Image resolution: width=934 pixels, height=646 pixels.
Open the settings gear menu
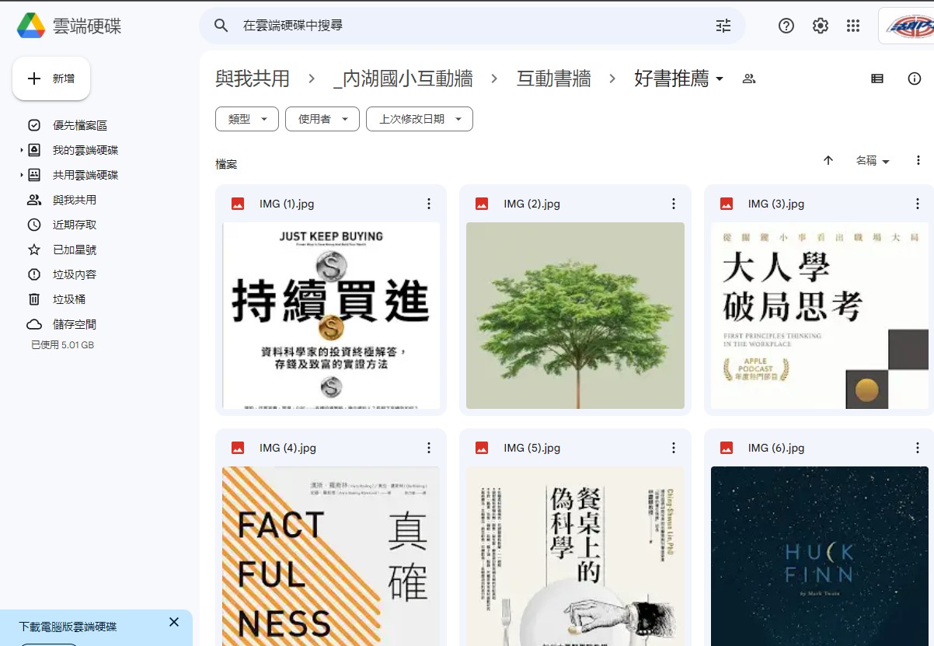coord(821,26)
